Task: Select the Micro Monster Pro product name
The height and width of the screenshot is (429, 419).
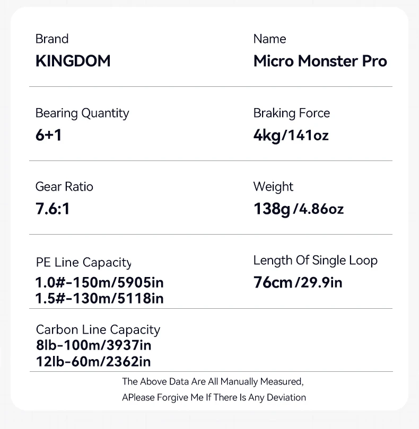Action: 320,61
